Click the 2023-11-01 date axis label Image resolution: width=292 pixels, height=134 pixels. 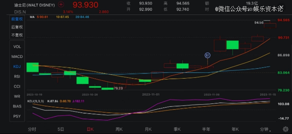pyautogui.click(x=151, y=95)
